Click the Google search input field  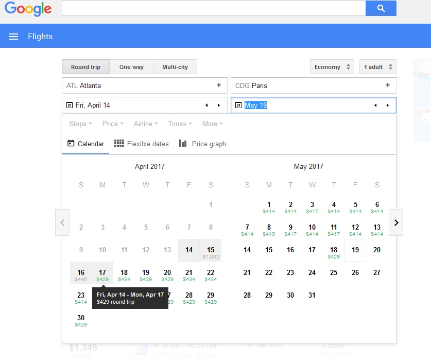(213, 8)
